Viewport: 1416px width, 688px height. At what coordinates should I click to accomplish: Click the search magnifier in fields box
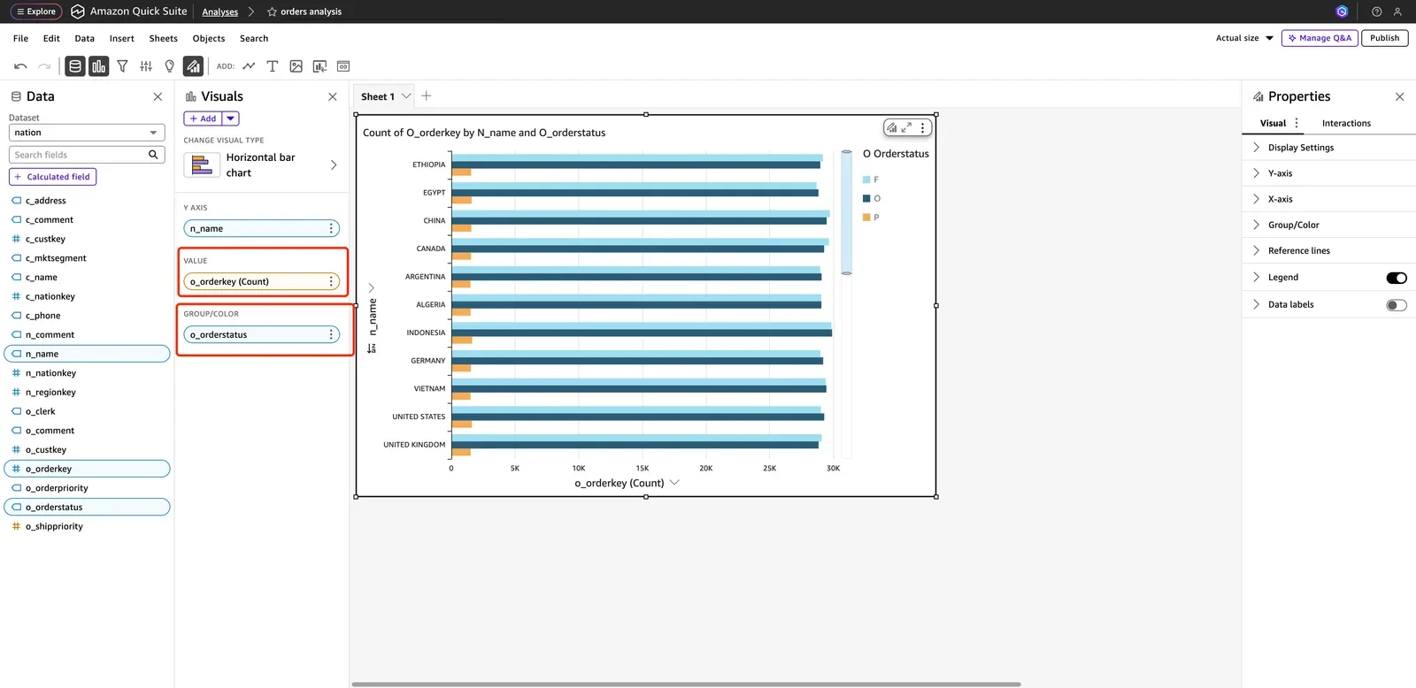click(x=153, y=155)
